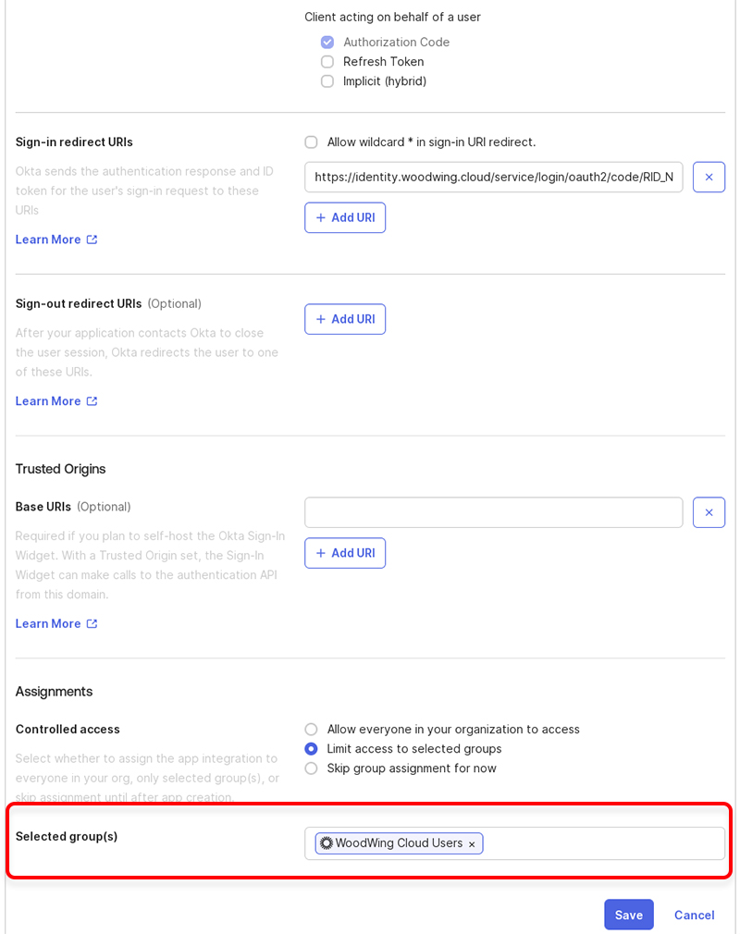Open Learn More under Sign-in redirect URIs
Viewport: 740px width, 934px height.
coord(56,240)
